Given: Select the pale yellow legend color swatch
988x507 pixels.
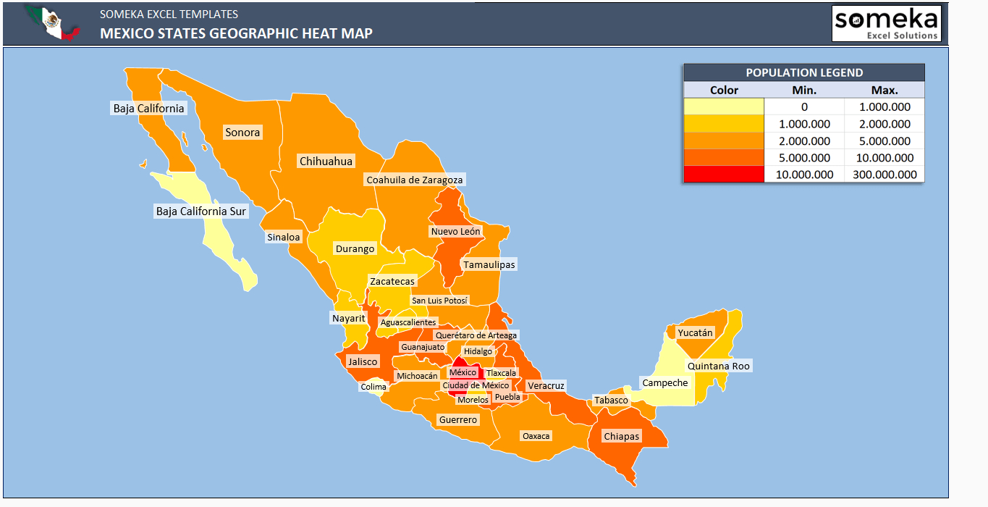Looking at the screenshot, I should pos(724,107).
